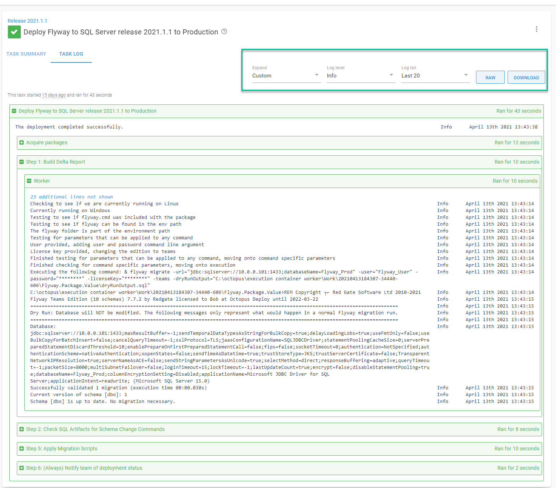Image resolution: width=556 pixels, height=488 pixels.
Task: Click the expand icon on Step 5: Apply Migration Scripts
Action: (x=22, y=449)
